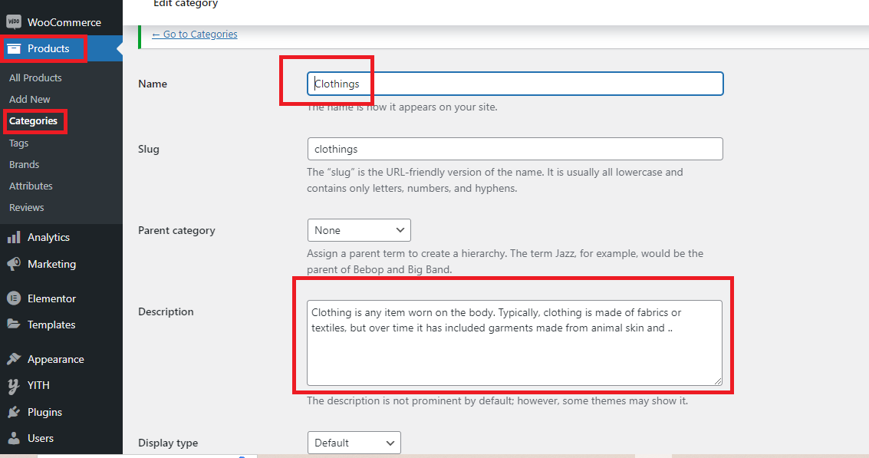Expand the Parent category dropdown

(359, 230)
